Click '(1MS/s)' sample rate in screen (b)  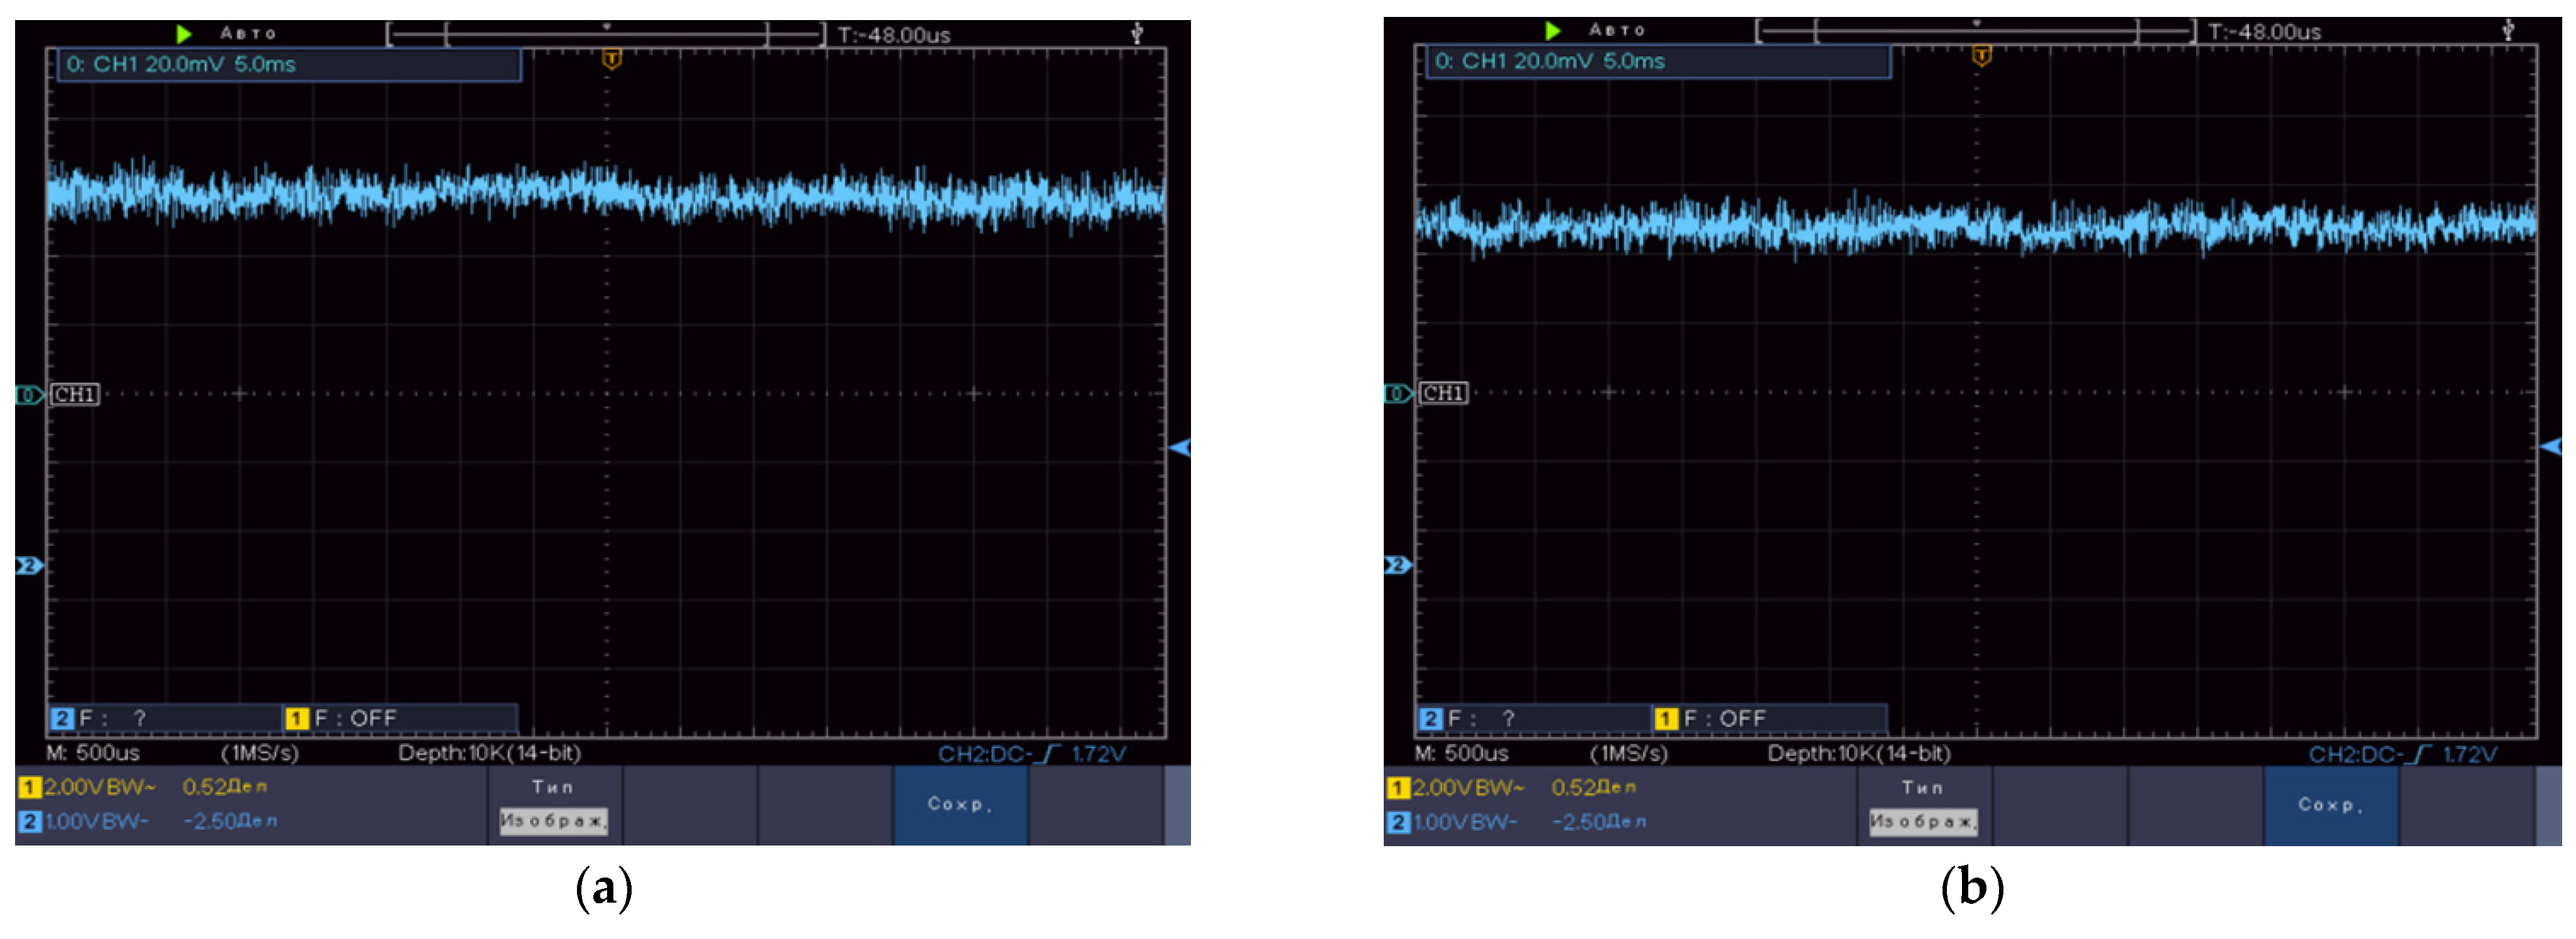click(1629, 754)
